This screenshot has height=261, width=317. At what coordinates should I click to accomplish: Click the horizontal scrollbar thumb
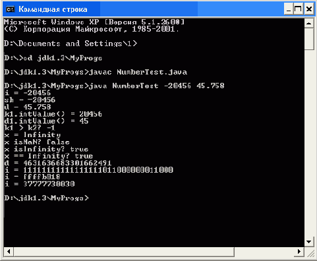tap(124, 251)
